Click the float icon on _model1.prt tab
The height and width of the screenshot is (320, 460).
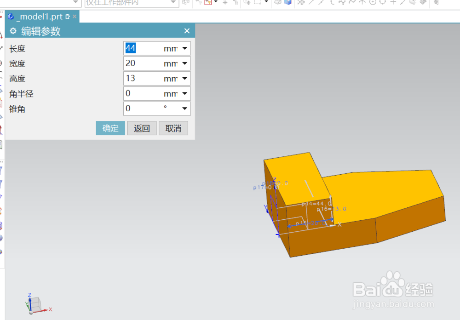tap(68, 17)
